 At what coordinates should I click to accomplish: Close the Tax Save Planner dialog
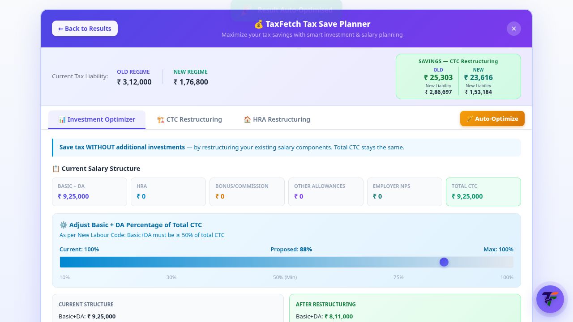514,29
